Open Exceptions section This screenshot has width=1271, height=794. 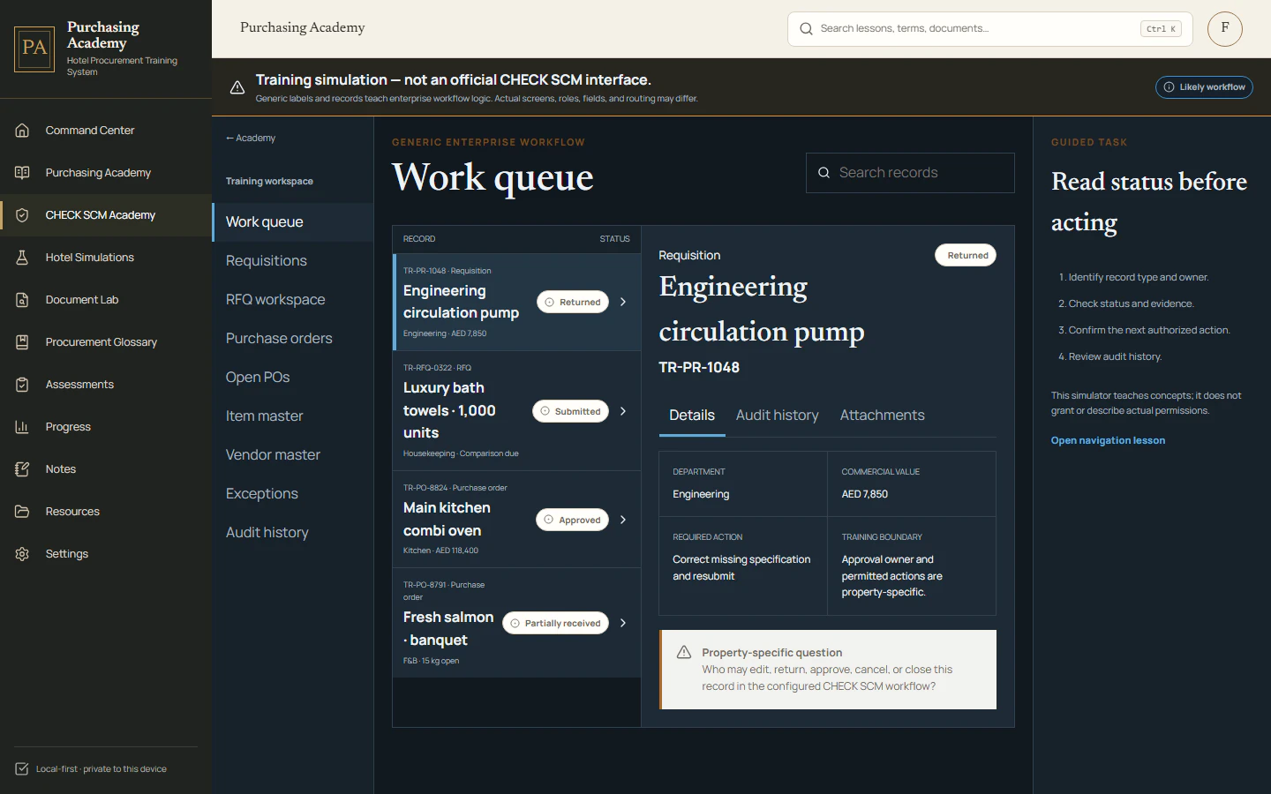click(293, 494)
